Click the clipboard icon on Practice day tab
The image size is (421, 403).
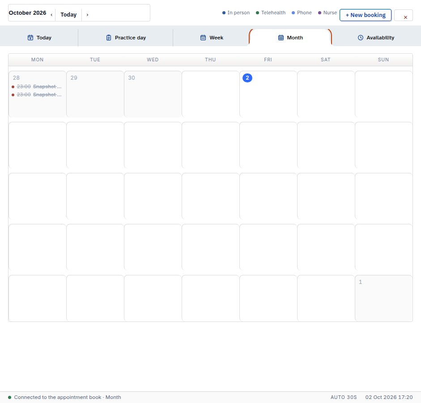point(108,38)
